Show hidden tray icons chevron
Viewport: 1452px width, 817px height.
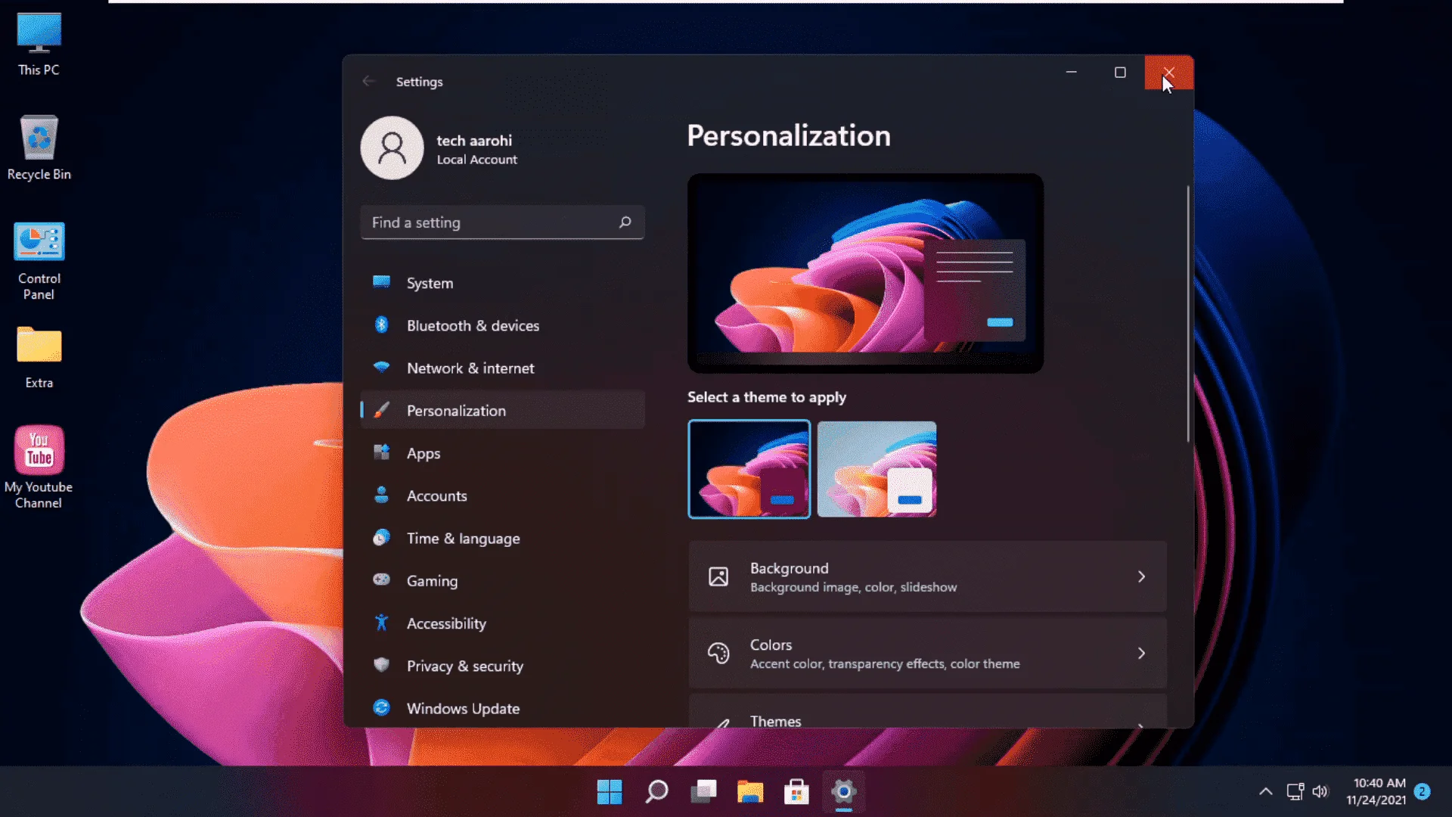(x=1265, y=791)
